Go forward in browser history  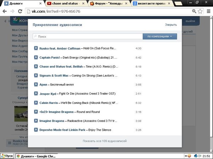coord(12,11)
